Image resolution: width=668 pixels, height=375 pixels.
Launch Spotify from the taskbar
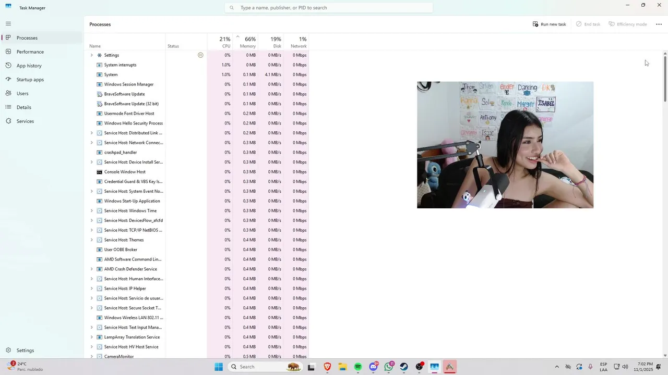(358, 367)
